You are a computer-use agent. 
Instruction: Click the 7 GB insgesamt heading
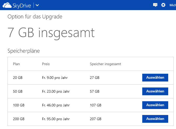click(51, 33)
